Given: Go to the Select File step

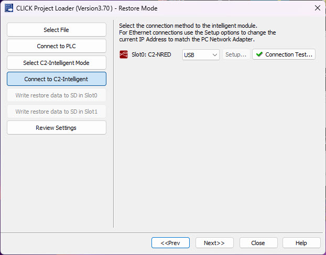Looking at the screenshot, I should [57, 30].
